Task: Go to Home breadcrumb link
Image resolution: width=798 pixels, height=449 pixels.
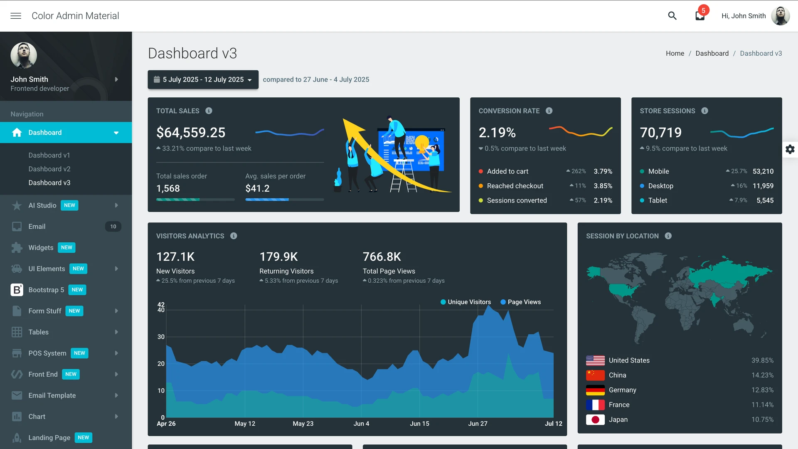Action: (x=675, y=53)
